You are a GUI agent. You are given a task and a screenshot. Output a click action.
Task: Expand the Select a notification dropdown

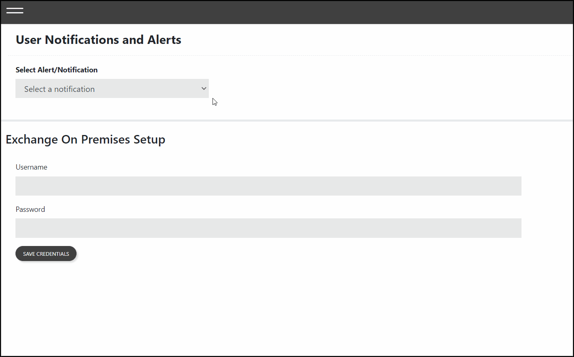[x=112, y=89]
